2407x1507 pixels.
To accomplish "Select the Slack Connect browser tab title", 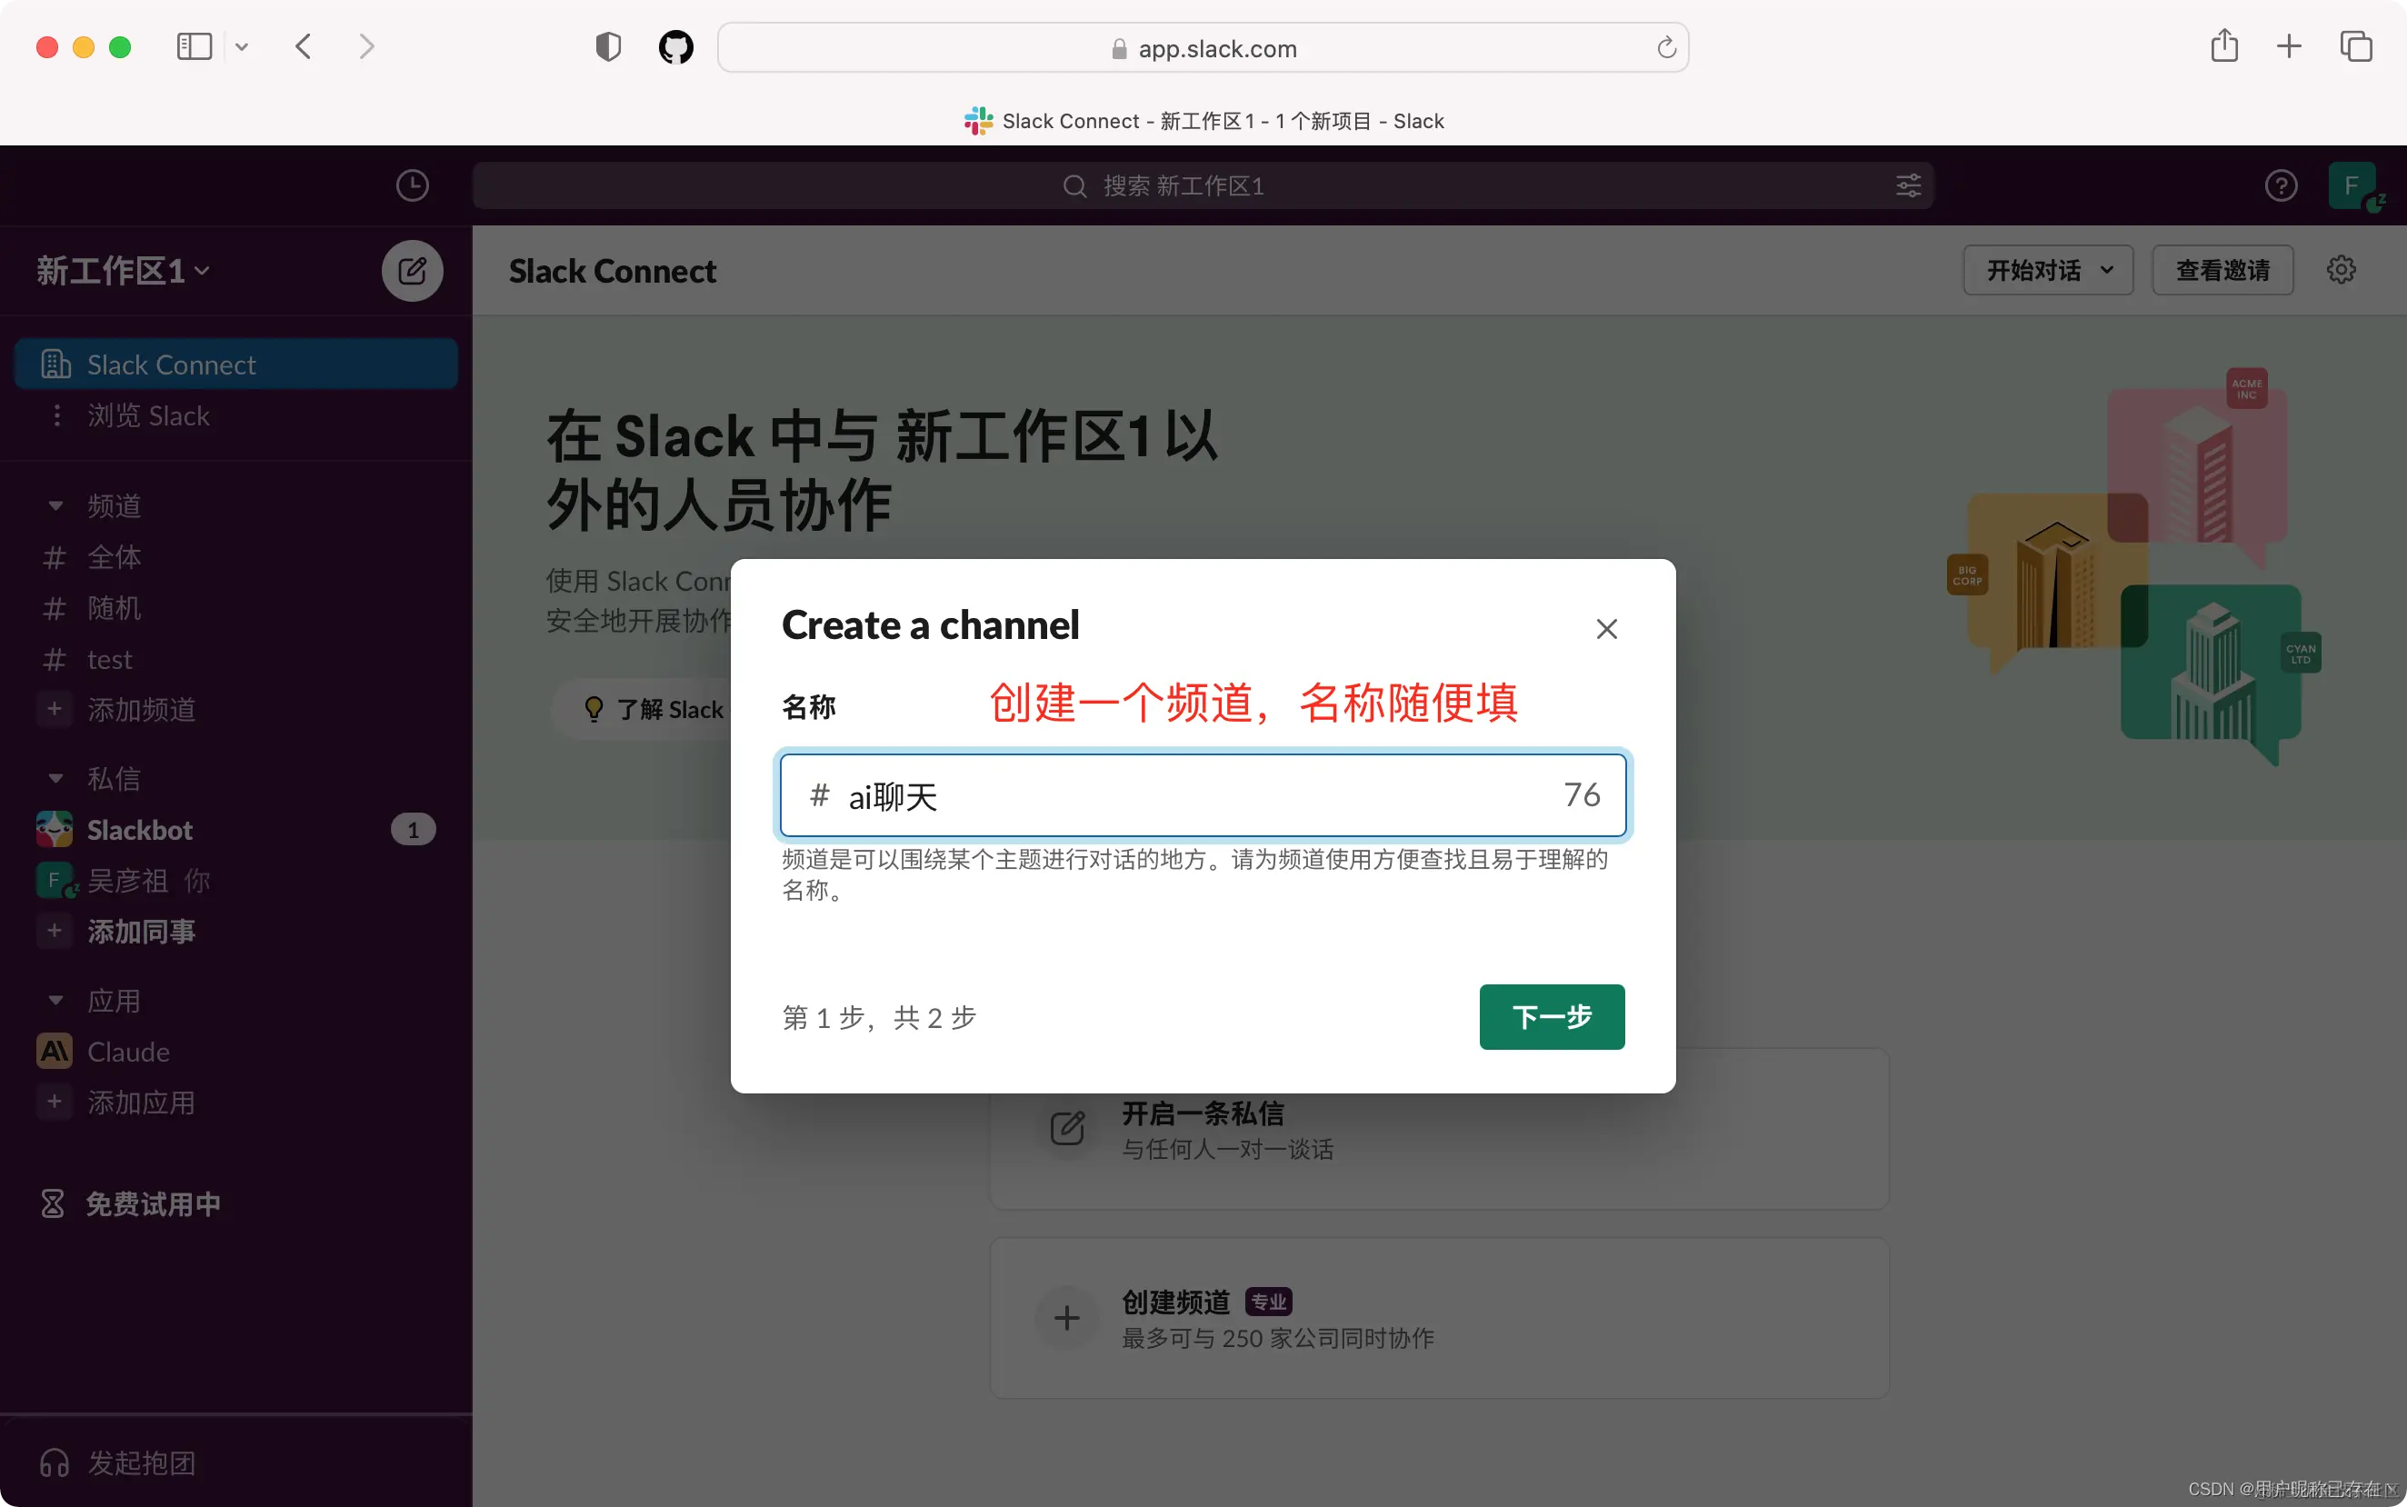I will click(x=1203, y=121).
